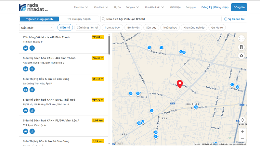This screenshot has width=260, height=150.
Task: Expand the Kho kiến thức menu
Action: [154, 7]
